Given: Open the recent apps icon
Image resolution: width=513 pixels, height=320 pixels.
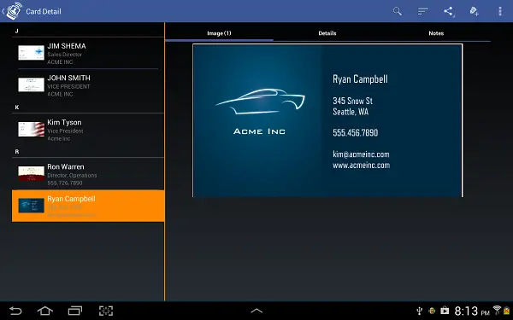Looking at the screenshot, I should click(x=75, y=311).
